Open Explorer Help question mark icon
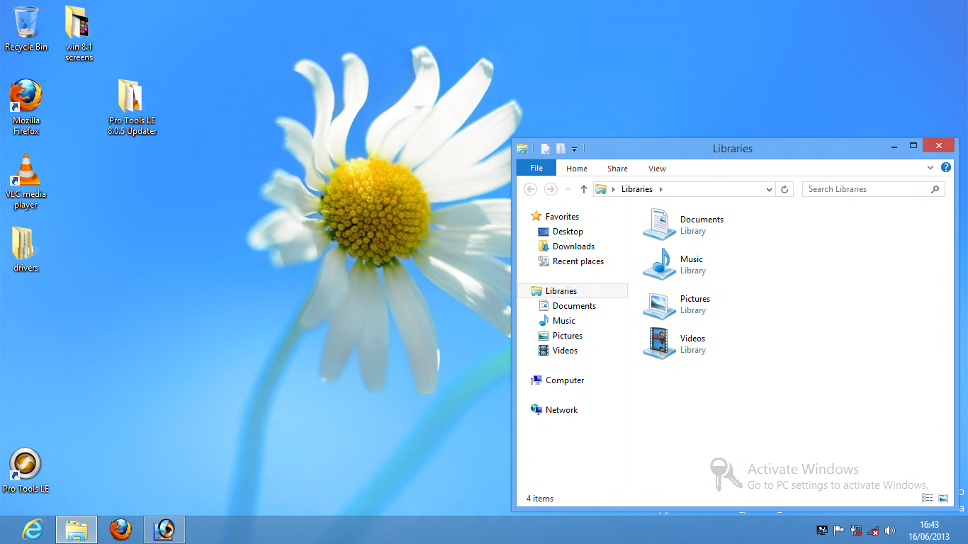Image resolution: width=968 pixels, height=544 pixels. [945, 168]
